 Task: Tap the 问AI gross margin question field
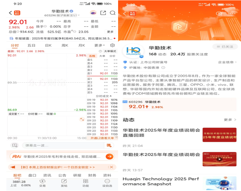pyautogui.click(x=62, y=157)
